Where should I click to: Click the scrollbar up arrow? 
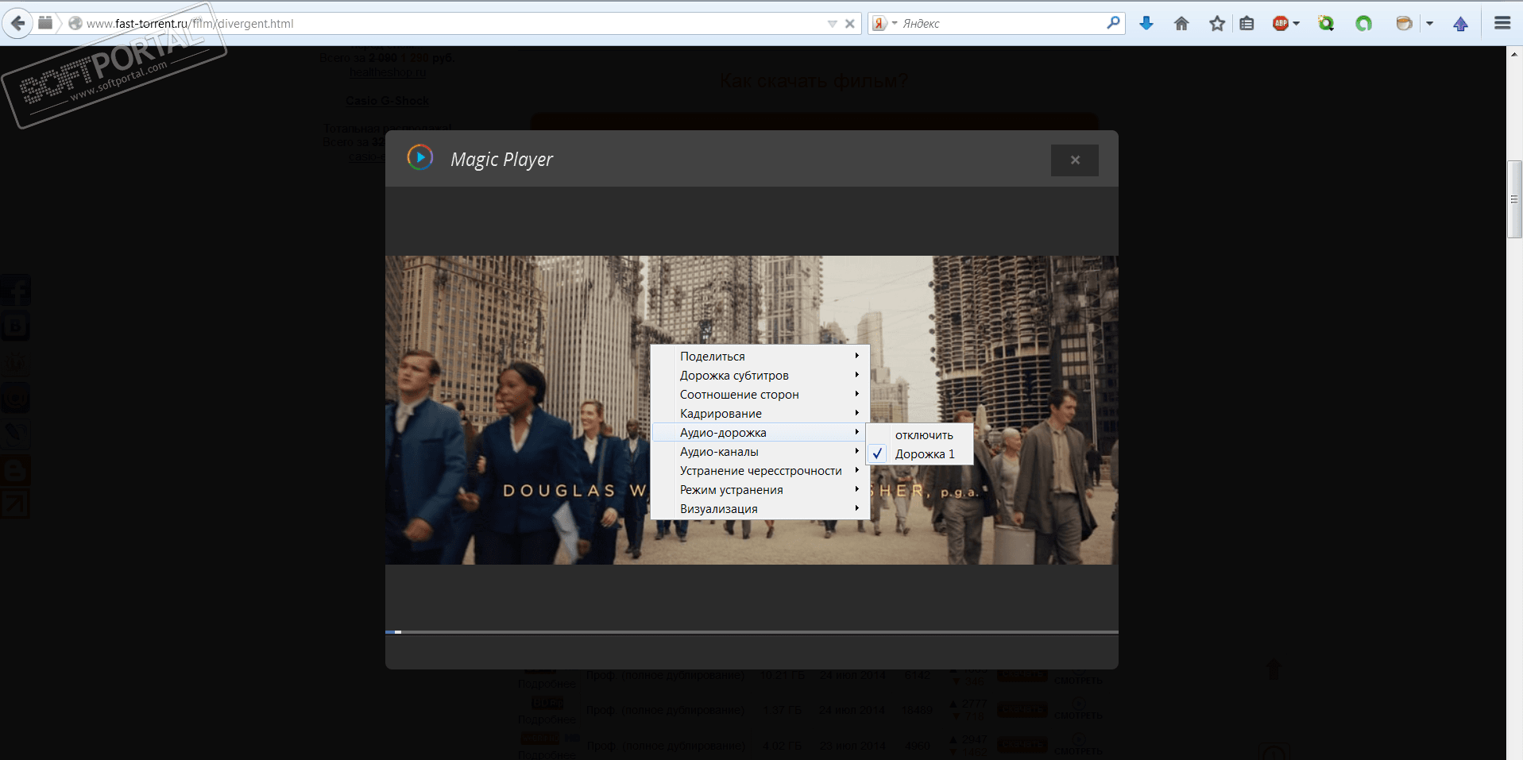tap(1514, 54)
